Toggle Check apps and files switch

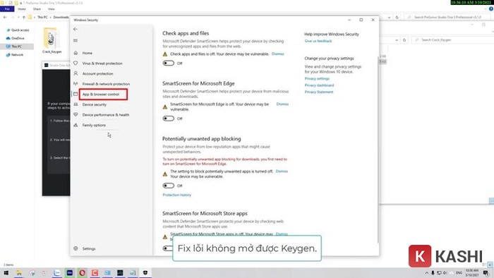pyautogui.click(x=169, y=63)
